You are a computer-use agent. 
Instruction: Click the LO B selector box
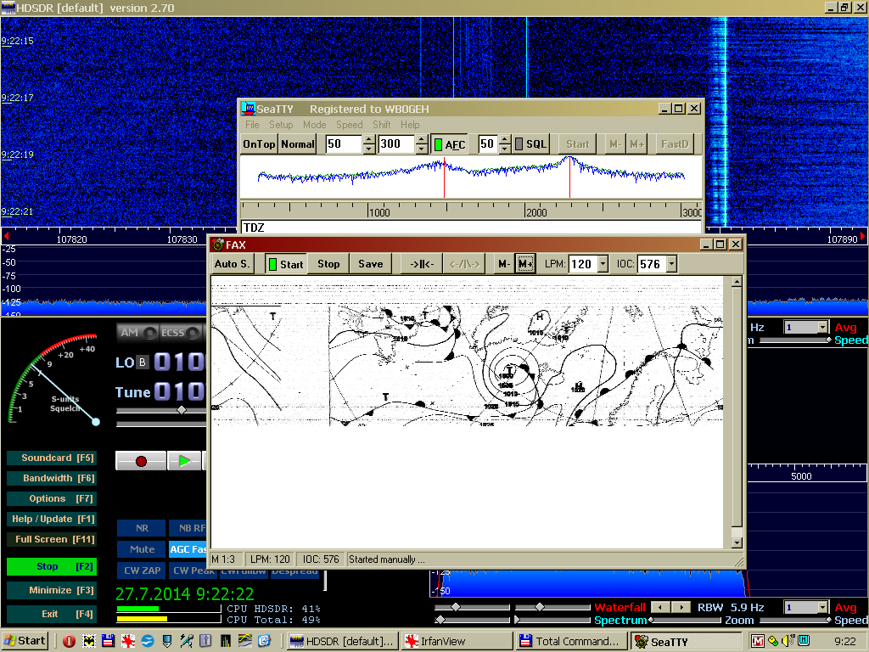pos(142,363)
